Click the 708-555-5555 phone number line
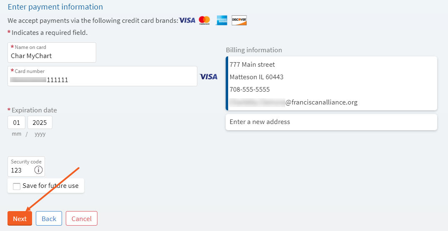448x231 pixels. tap(250, 90)
